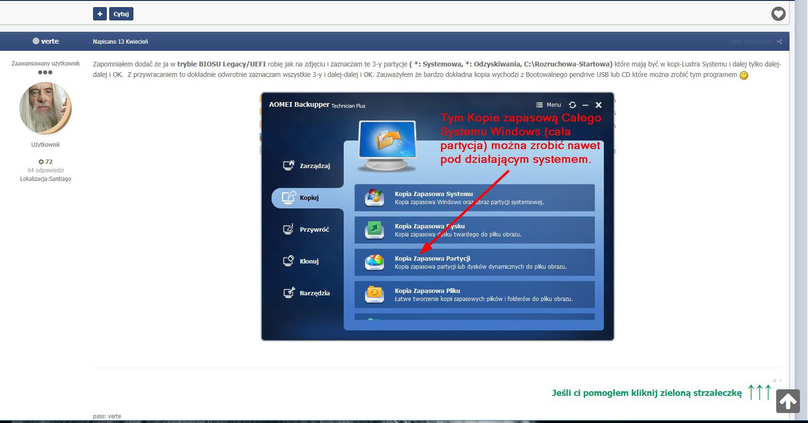This screenshot has width=808, height=423.
Task: Click the post date Napisano 13 Kwiecień
Action: pos(120,42)
